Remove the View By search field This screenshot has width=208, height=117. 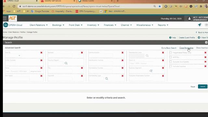pyautogui.click(x=41, y=53)
